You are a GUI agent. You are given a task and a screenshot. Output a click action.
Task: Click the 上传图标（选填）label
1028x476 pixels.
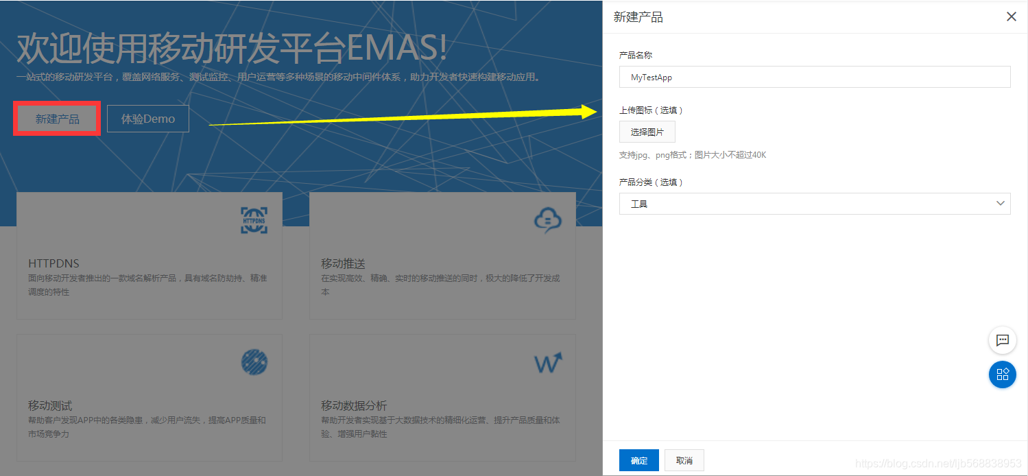click(x=652, y=110)
